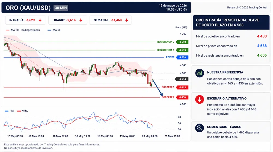The width and height of the screenshot is (273, 152).
Task: Click the Soporte 2 4 430 red tag
Action: [182, 97]
